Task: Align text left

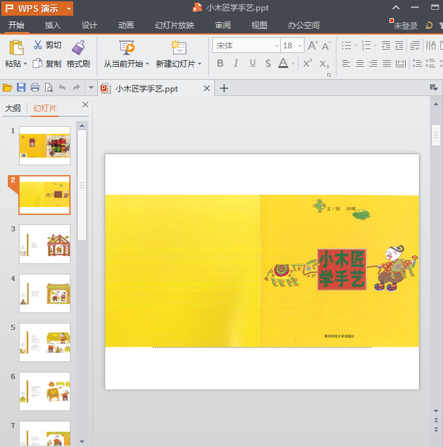Action: tap(346, 63)
